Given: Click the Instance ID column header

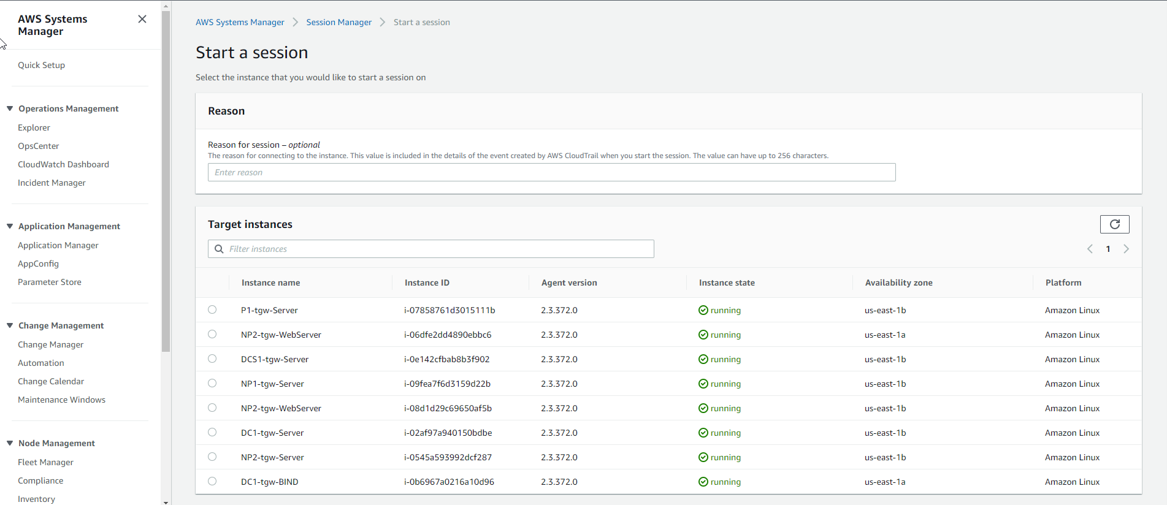Looking at the screenshot, I should [427, 283].
